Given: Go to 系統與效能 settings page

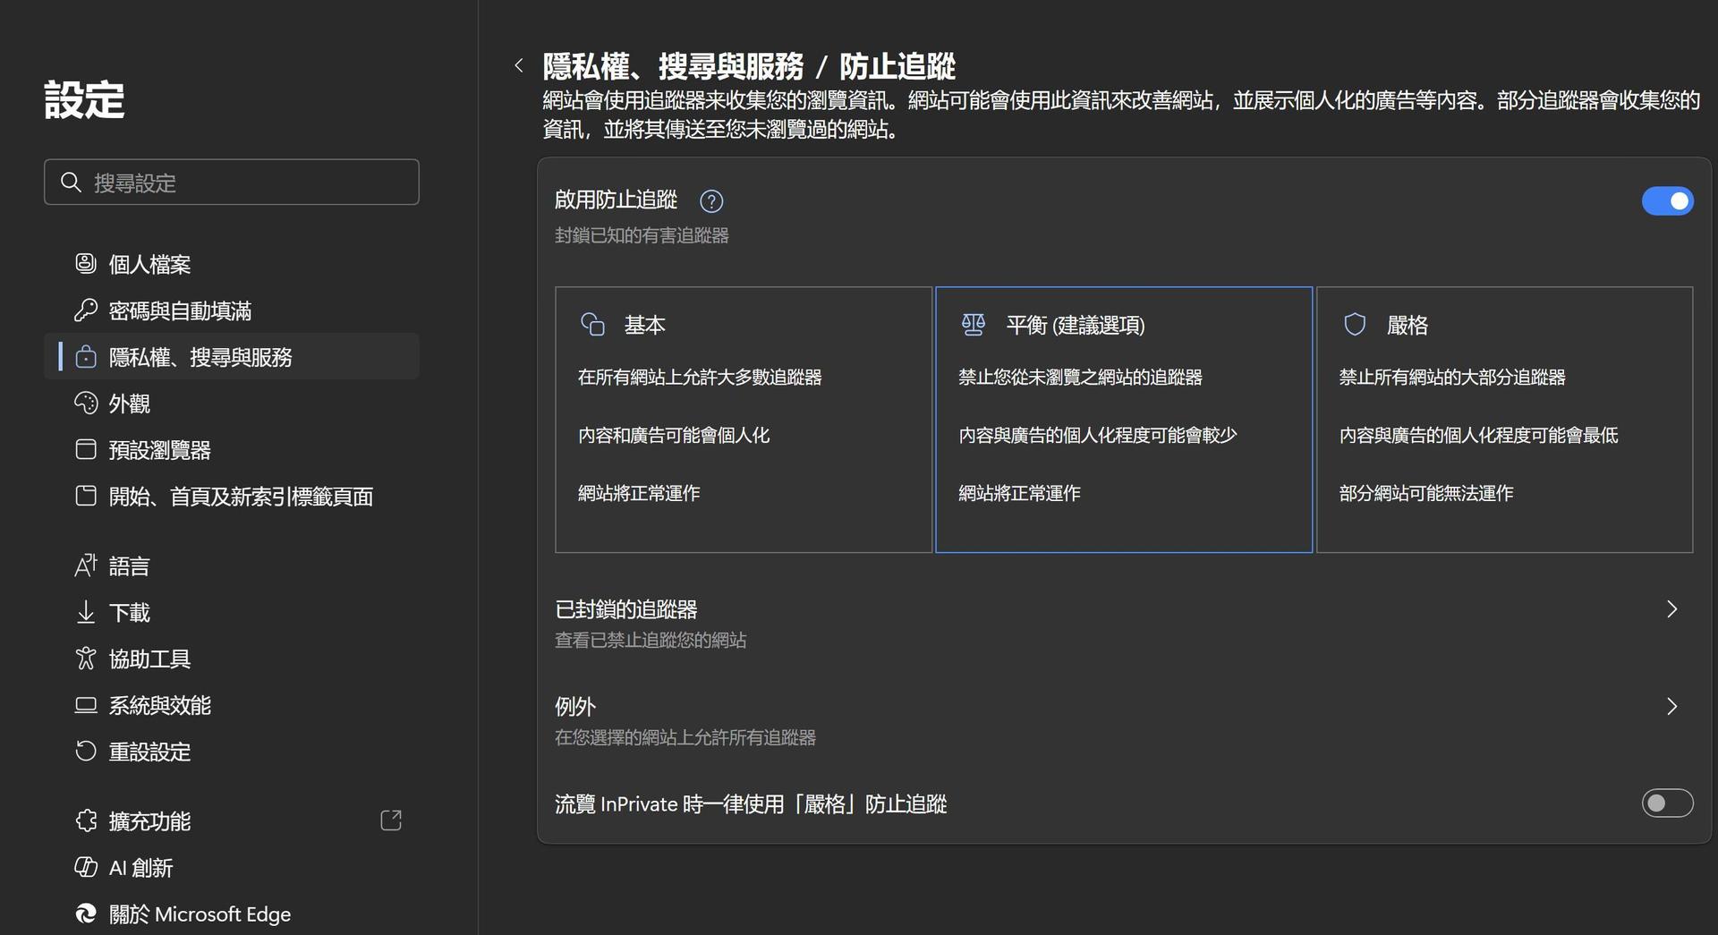Looking at the screenshot, I should coord(232,705).
